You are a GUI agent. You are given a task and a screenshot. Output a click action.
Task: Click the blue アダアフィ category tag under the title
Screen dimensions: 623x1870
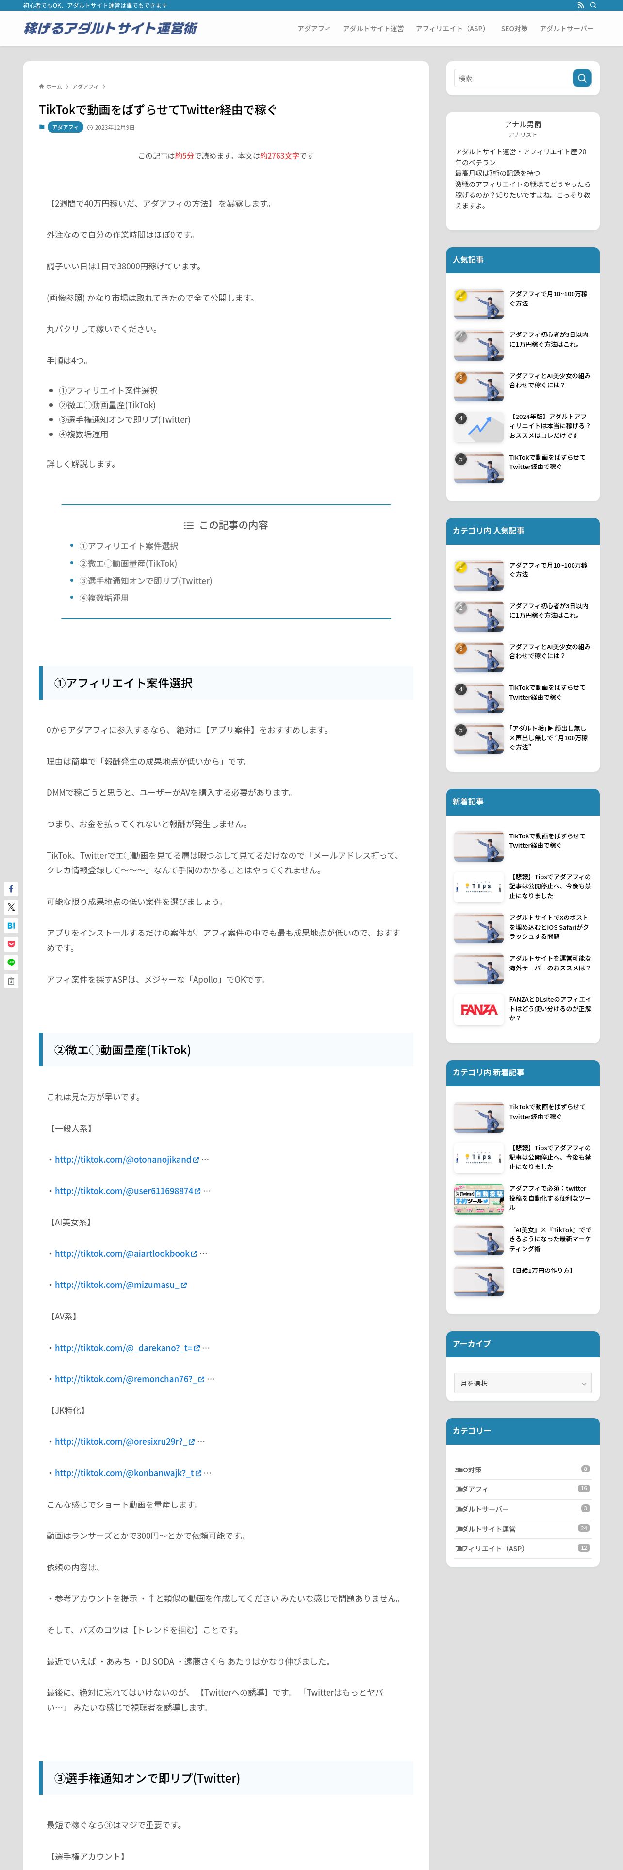(66, 127)
